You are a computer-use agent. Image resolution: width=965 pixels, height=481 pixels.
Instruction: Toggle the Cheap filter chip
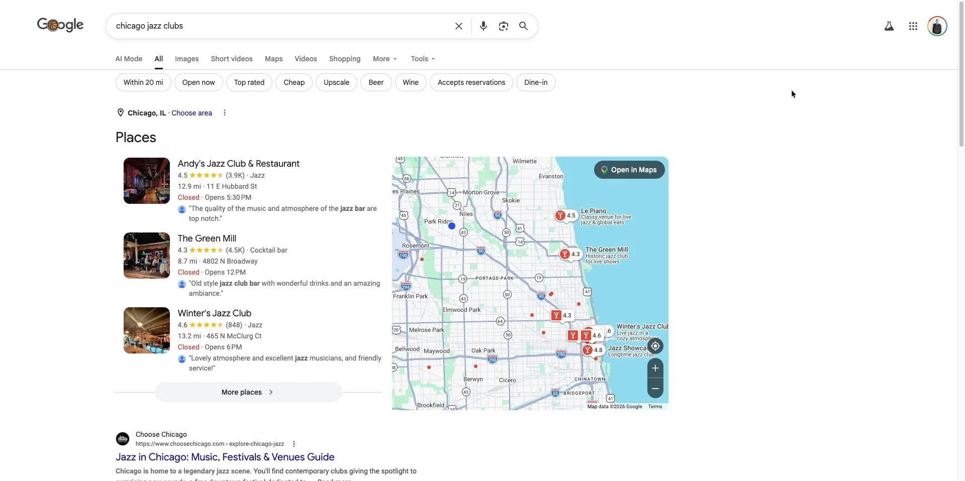[x=294, y=82]
